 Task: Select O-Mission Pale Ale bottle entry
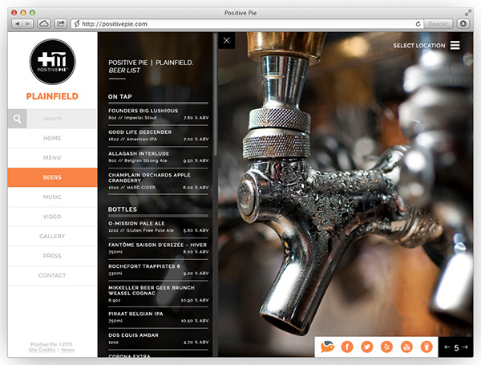coord(158,226)
